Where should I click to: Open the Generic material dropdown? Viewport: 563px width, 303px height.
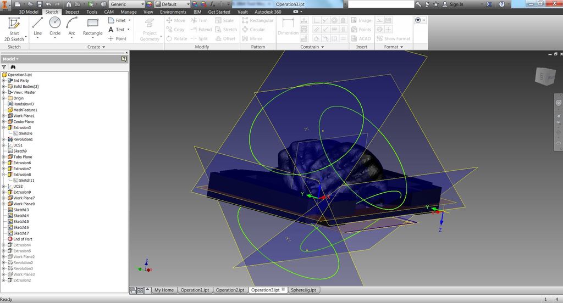coord(127,4)
